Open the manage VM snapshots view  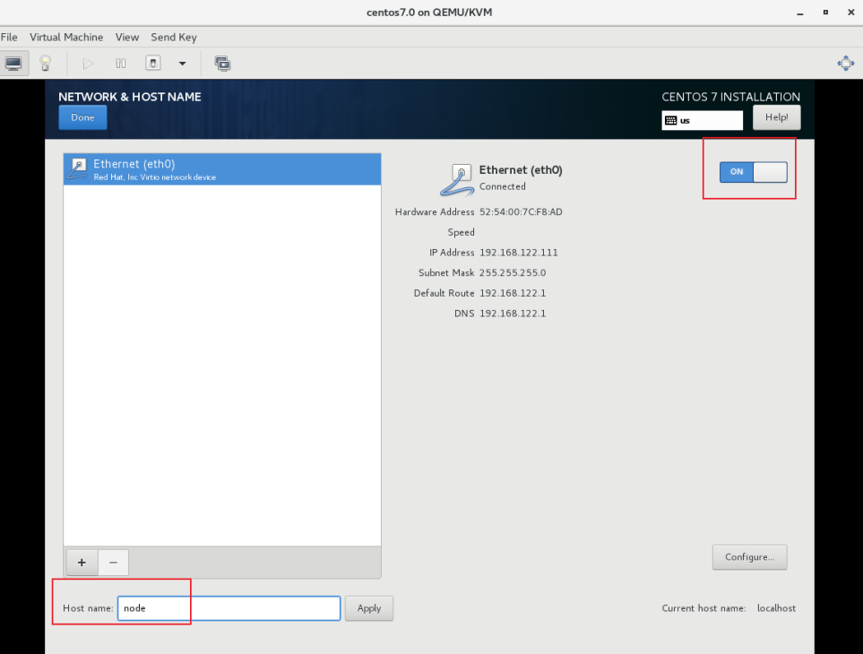[222, 64]
